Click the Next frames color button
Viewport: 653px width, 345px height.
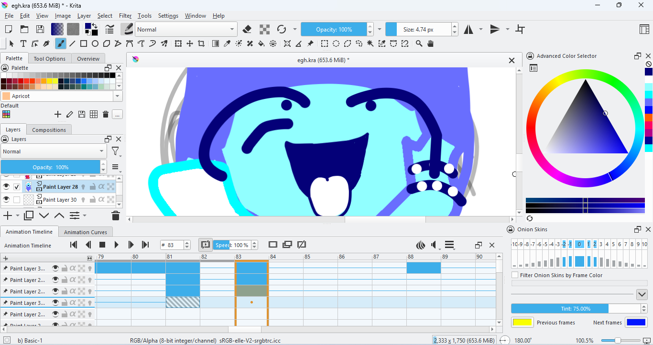tap(636, 323)
